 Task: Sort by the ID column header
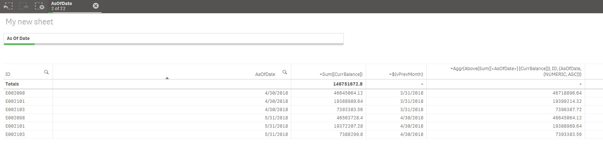[8, 74]
